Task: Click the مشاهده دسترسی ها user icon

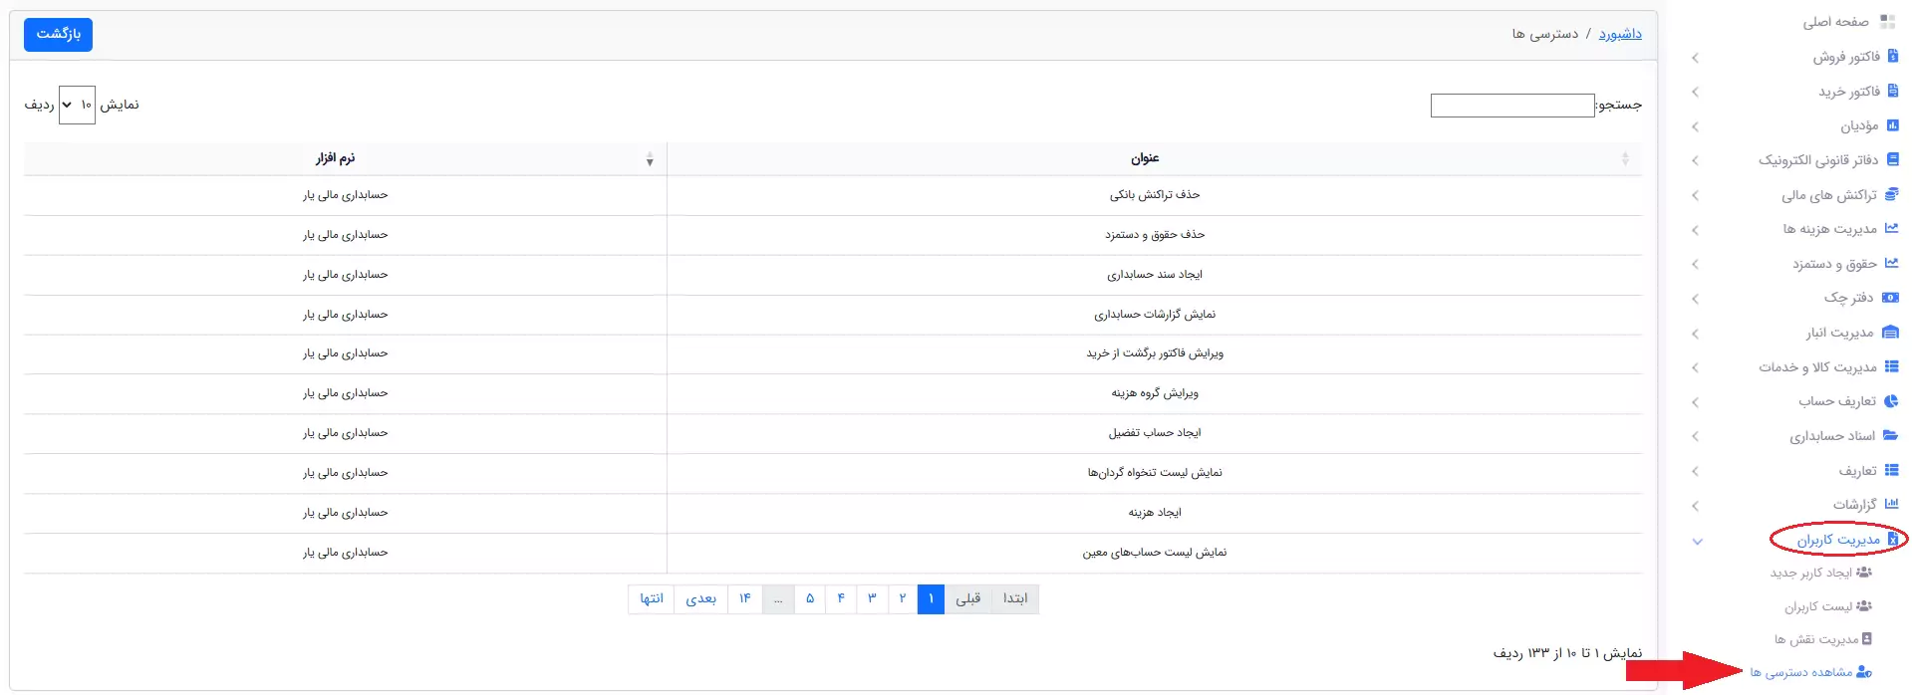Action: tap(1864, 672)
